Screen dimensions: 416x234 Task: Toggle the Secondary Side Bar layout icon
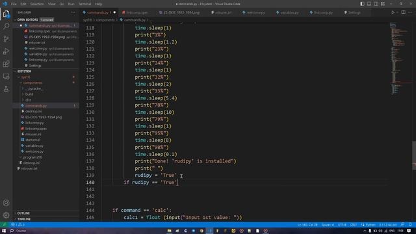pos(376,4)
